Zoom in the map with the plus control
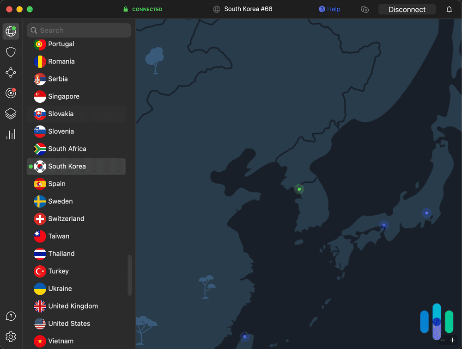 click(453, 339)
